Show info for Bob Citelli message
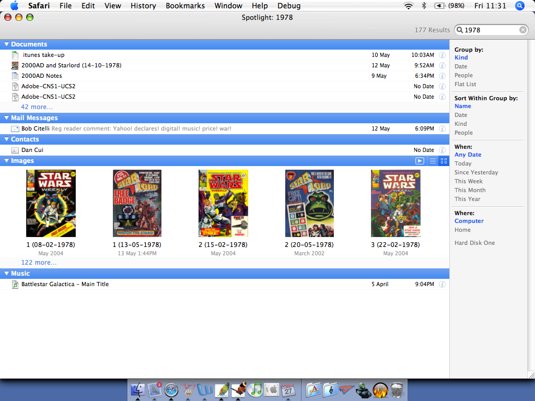This screenshot has width=535, height=401. (x=442, y=128)
